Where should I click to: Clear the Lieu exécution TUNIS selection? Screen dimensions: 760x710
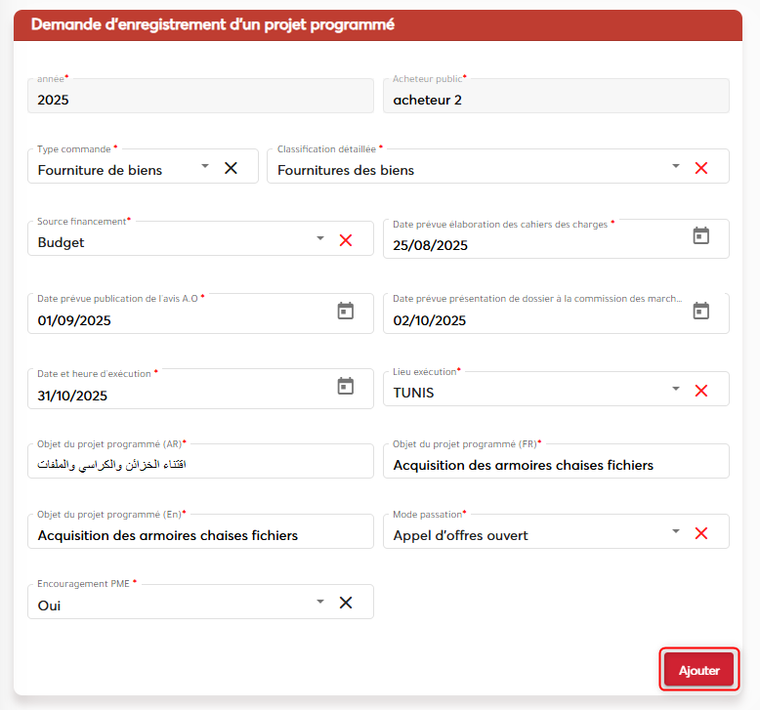[x=700, y=391]
